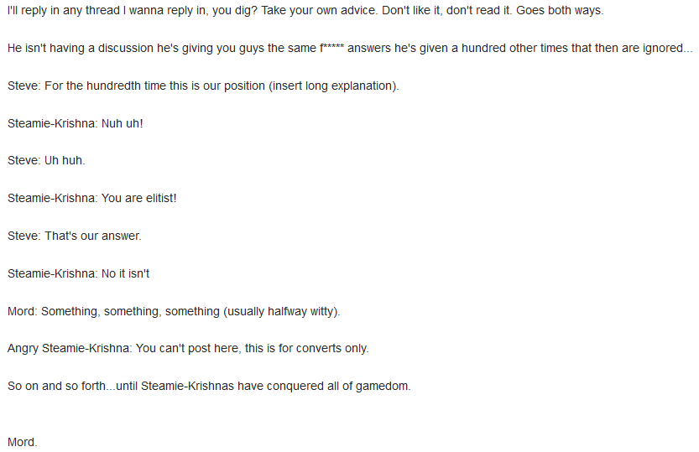Viewport: 699px width, 452px height.
Task: Click the line starting "Mord: Something, something"
Action: coord(174,311)
